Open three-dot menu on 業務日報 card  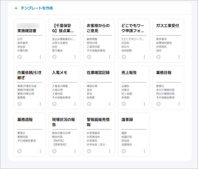[179, 104]
